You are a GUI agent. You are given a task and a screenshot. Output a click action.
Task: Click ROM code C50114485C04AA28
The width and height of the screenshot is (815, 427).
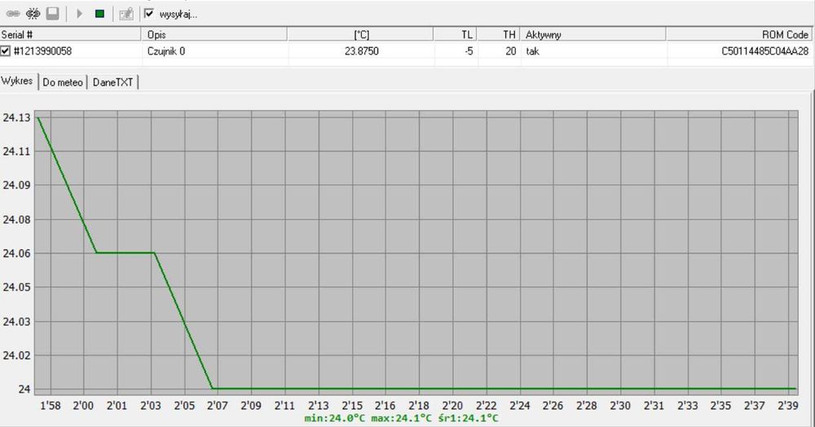pos(764,51)
